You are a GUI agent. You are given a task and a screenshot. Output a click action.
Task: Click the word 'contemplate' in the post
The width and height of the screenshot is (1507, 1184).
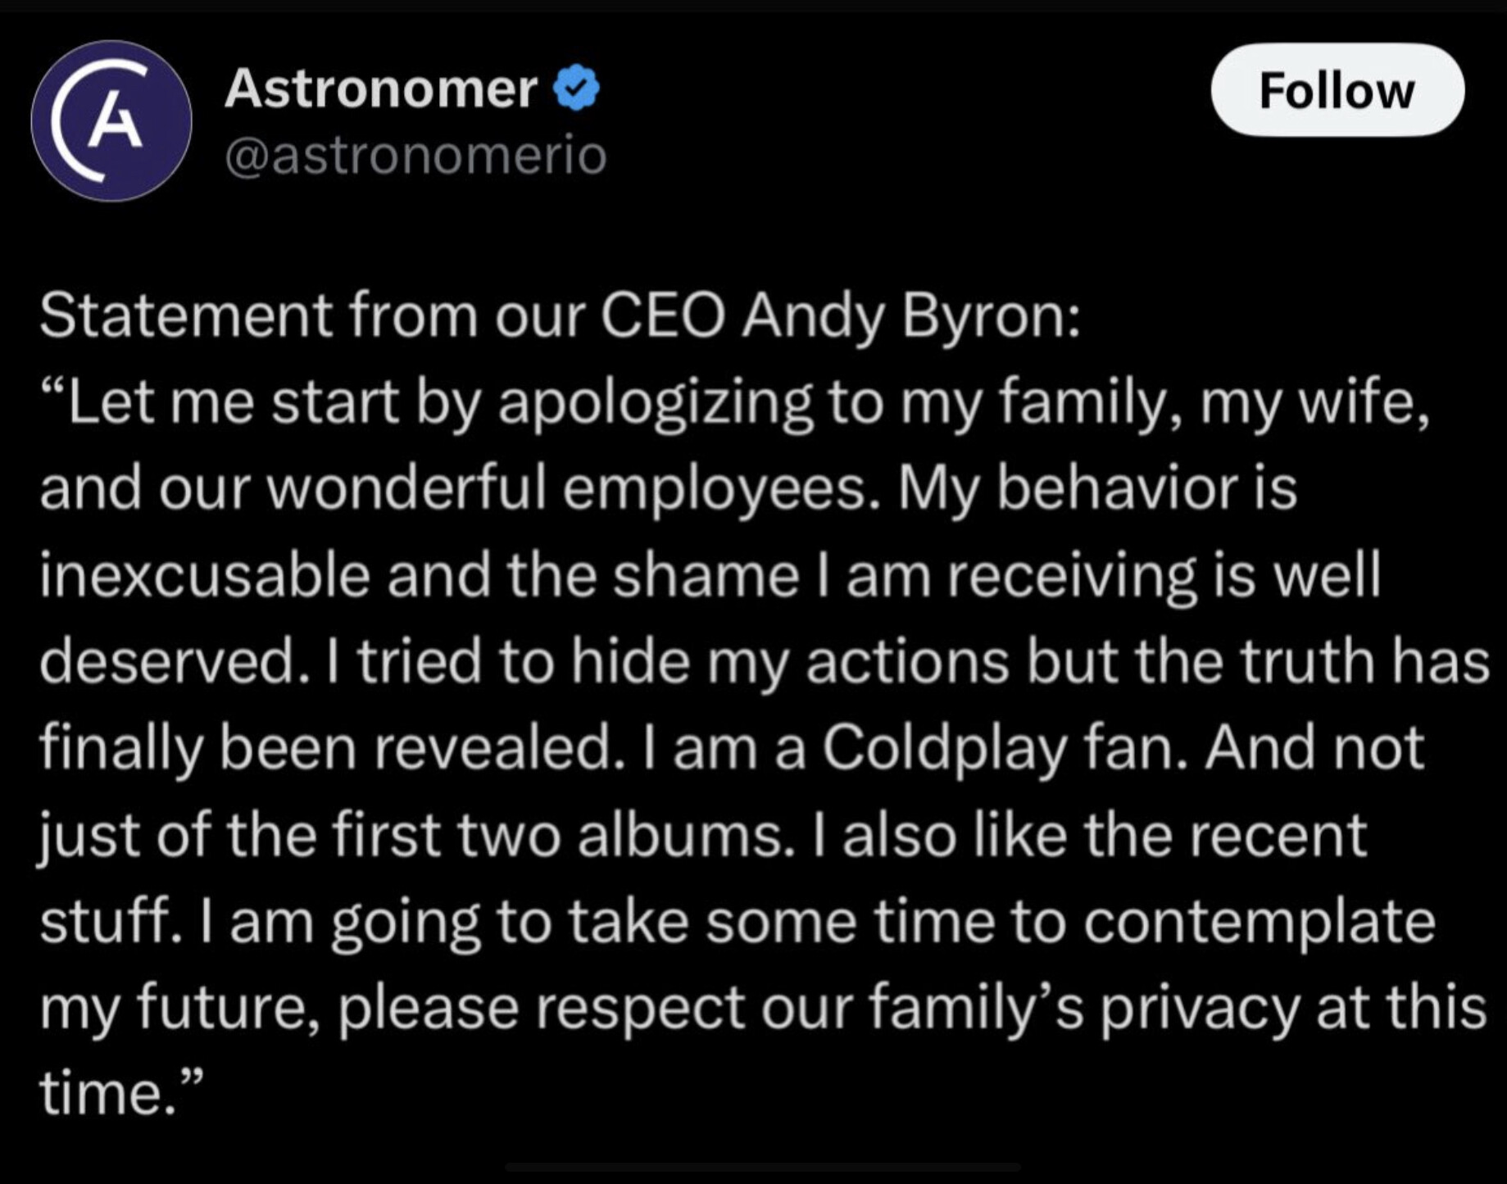pyautogui.click(x=1260, y=922)
